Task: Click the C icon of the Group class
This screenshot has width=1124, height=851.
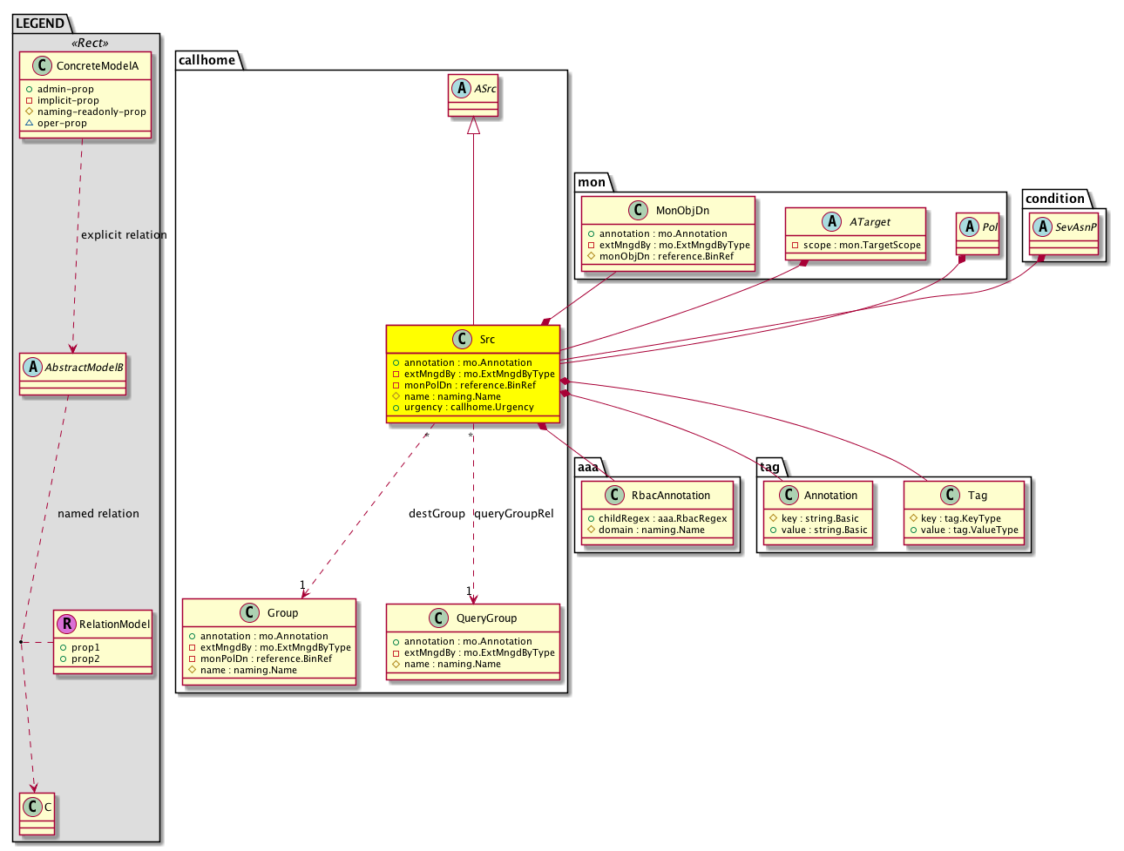Action: (249, 613)
